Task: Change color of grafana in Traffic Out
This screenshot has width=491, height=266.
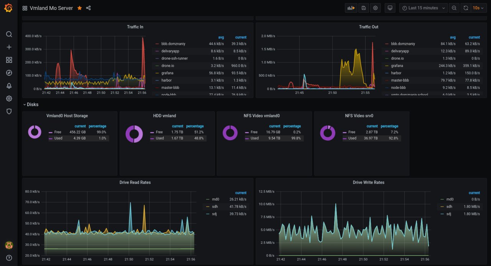Action: click(387, 66)
